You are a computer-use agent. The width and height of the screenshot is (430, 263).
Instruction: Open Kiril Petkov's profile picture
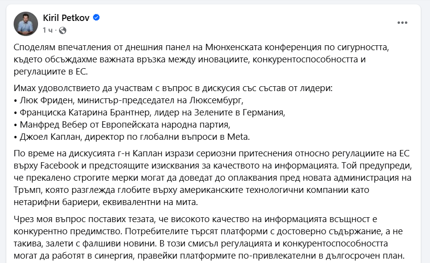pos(26,23)
